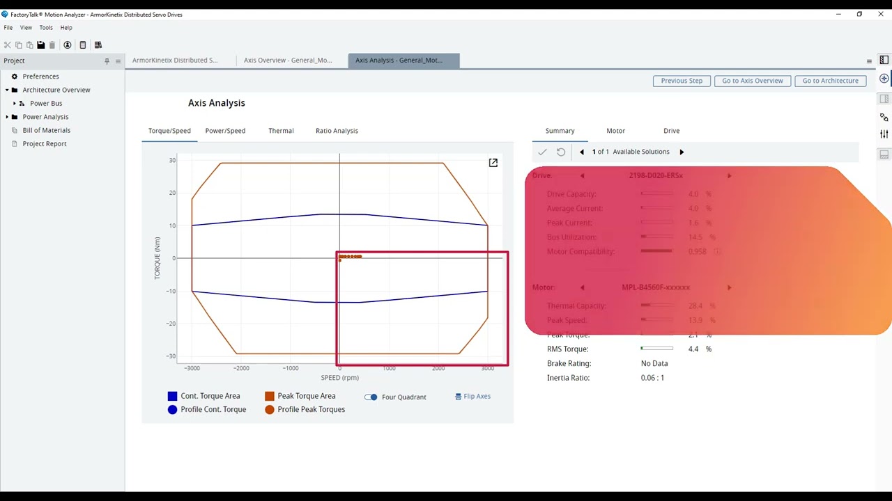Image resolution: width=892 pixels, height=501 pixels.
Task: Click the Paste toolbar icon
Action: pyautogui.click(x=29, y=45)
